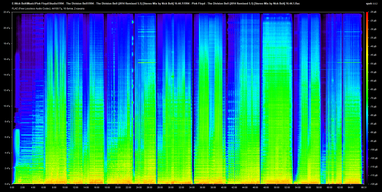Click the FLAC codec info line '44100 Гц, 16 битов'

tap(48, 9)
